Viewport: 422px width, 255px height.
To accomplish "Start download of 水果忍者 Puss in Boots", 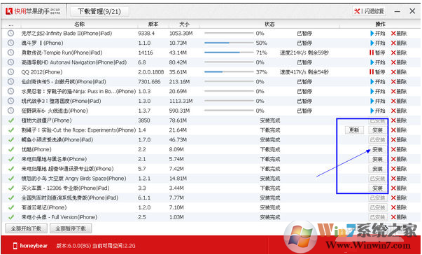I will click(x=378, y=91).
